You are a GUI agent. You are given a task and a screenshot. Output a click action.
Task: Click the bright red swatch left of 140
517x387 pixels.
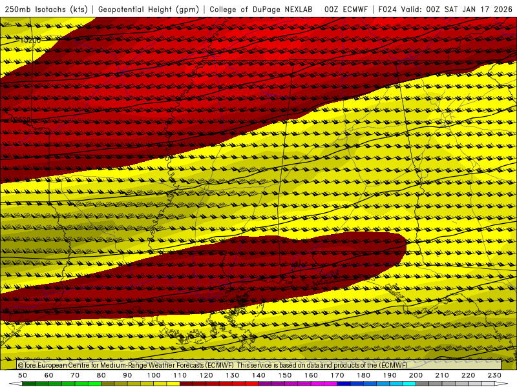click(x=252, y=384)
